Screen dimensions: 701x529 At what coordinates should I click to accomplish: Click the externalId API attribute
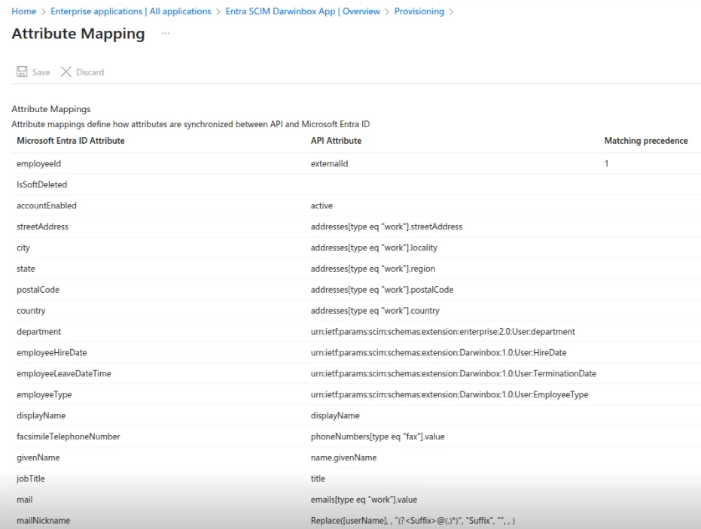[330, 163]
